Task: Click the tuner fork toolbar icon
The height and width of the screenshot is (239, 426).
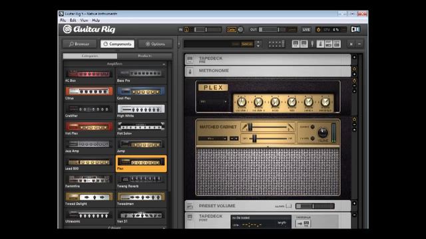Action: click(x=312, y=44)
